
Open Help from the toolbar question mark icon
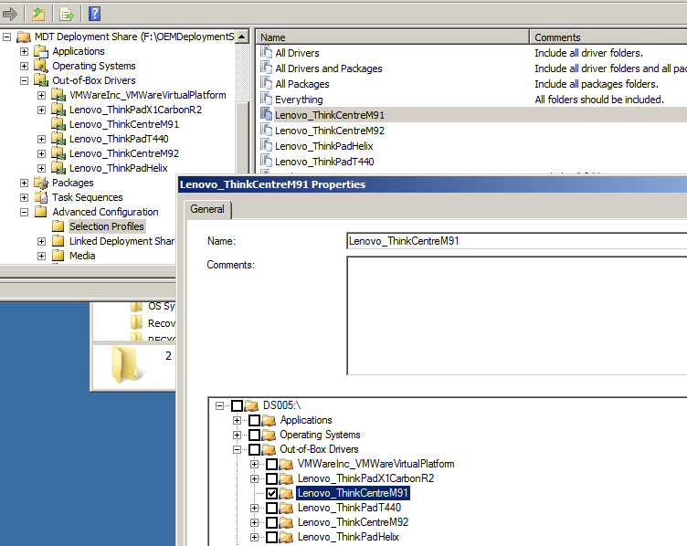point(95,14)
